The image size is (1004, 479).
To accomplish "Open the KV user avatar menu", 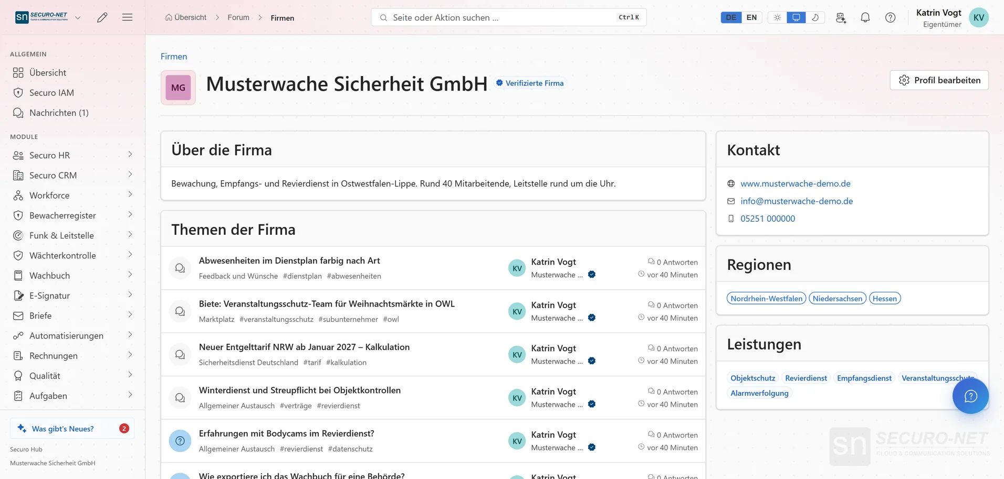I will (979, 17).
